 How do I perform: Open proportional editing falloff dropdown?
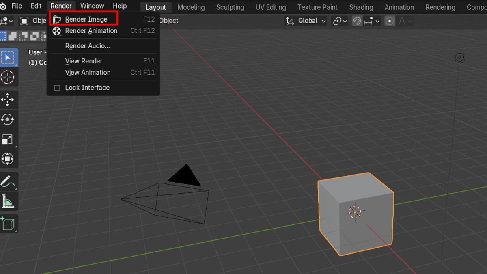pyautogui.click(x=405, y=21)
